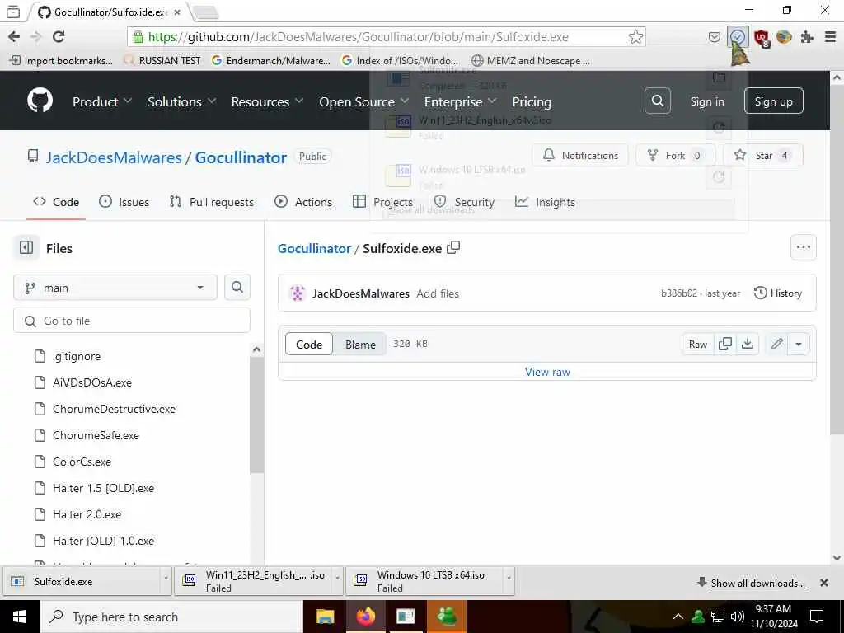Click the Go to file search field
844x633 pixels.
click(132, 321)
